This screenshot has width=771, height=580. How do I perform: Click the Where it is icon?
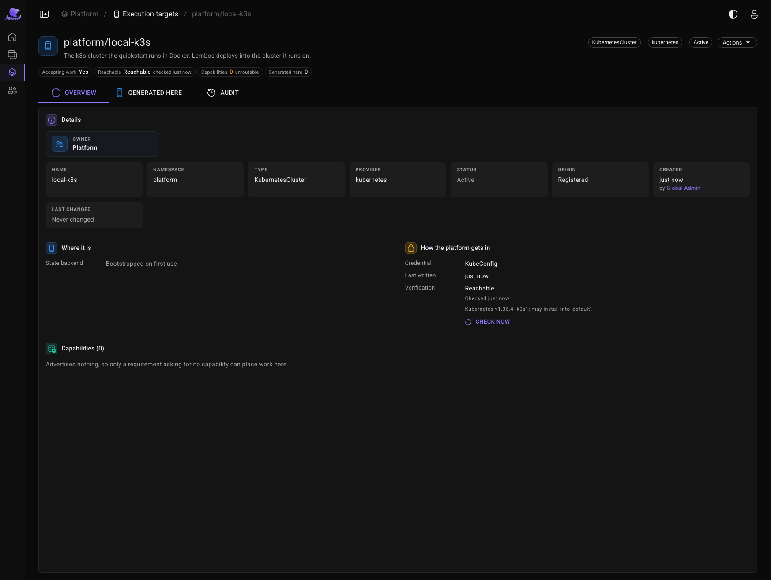tap(52, 248)
